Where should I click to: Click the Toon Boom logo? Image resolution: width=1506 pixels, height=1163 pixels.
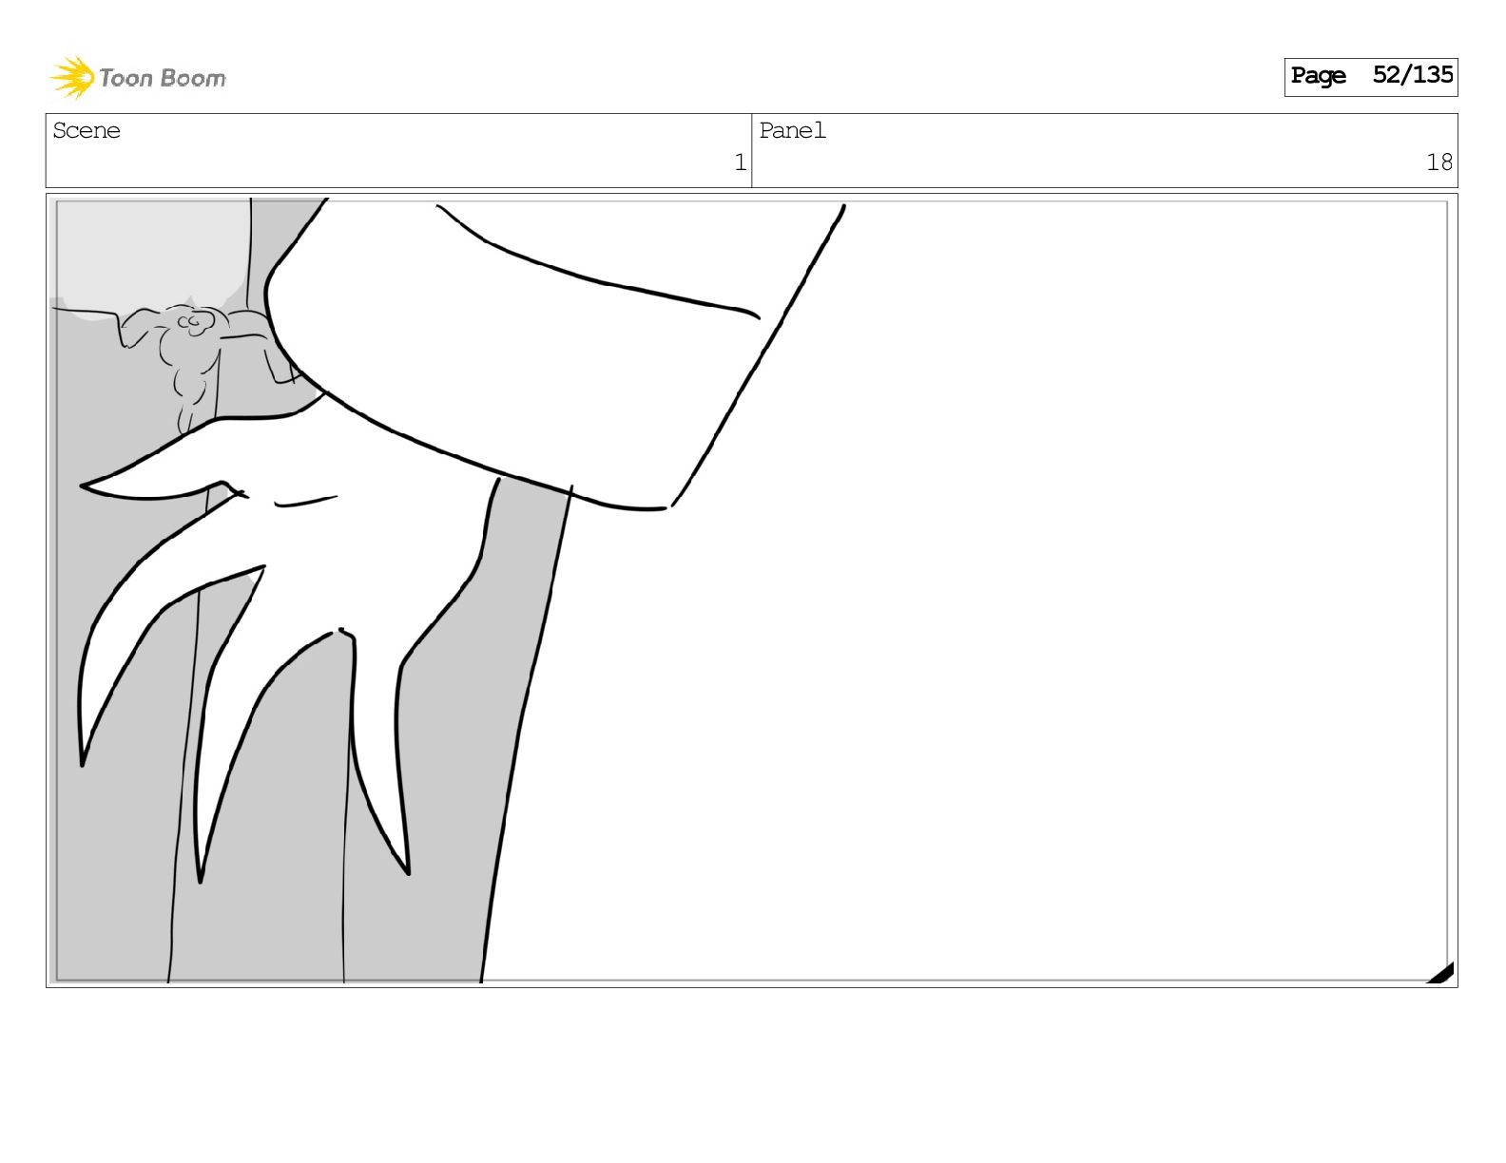[138, 77]
